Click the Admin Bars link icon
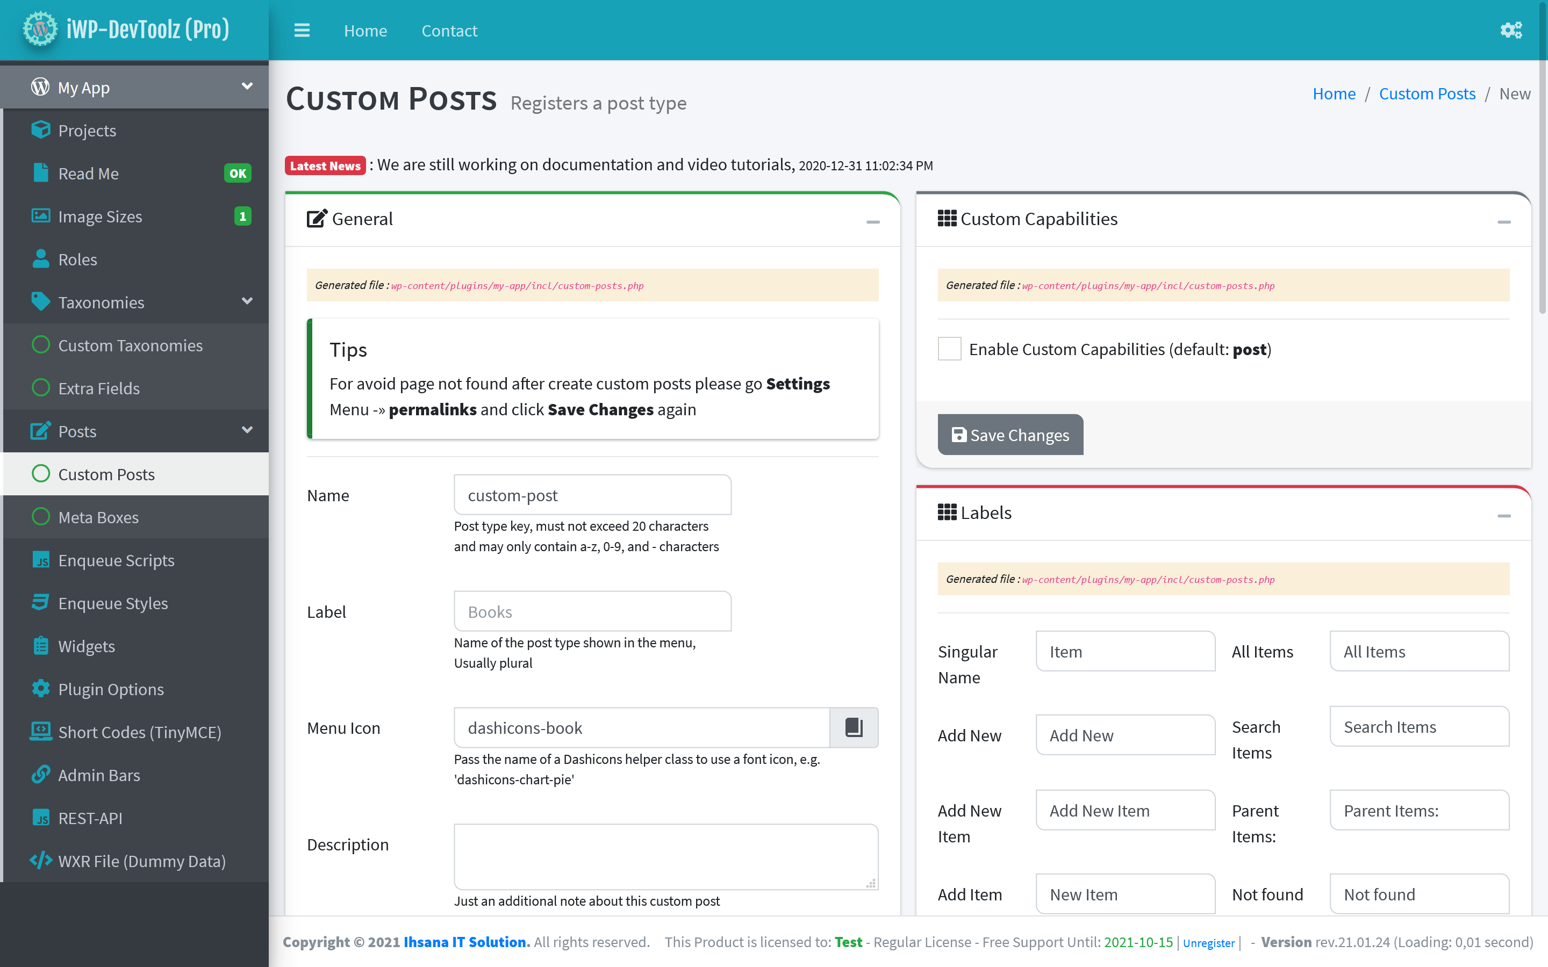The height and width of the screenshot is (967, 1548). tap(40, 774)
